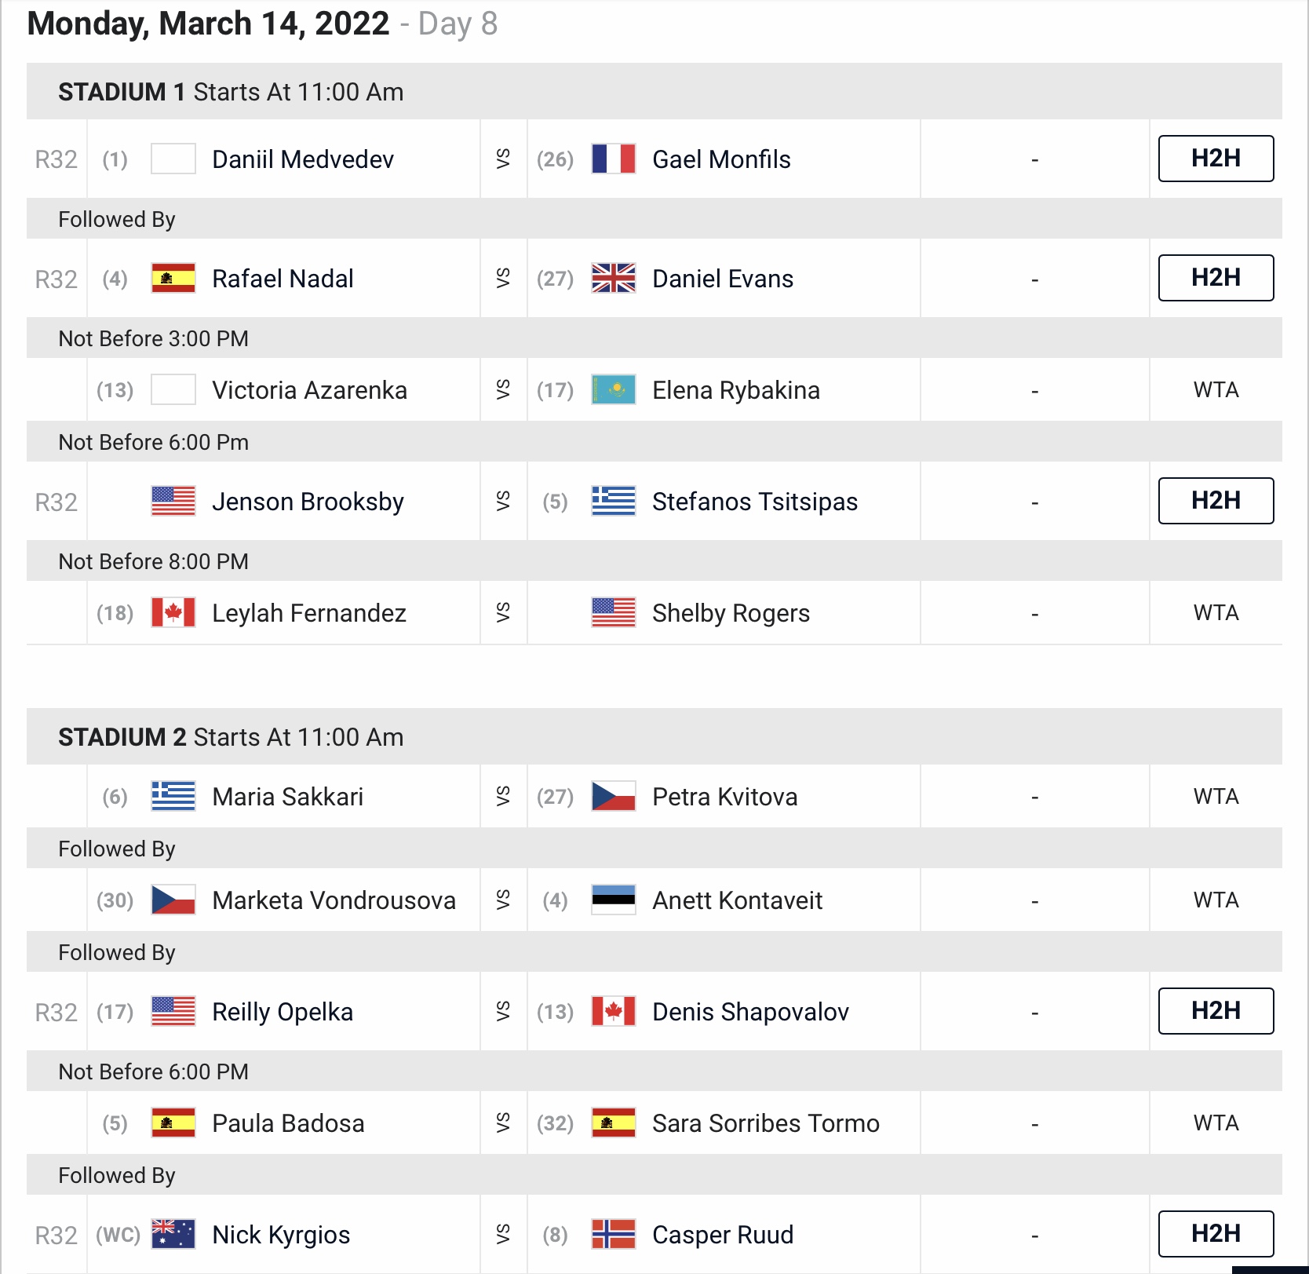Open H2H for Nadal vs Evans
This screenshot has height=1274, width=1309.
click(x=1216, y=278)
